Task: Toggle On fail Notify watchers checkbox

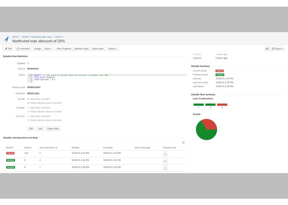Action: (x=28, y=103)
